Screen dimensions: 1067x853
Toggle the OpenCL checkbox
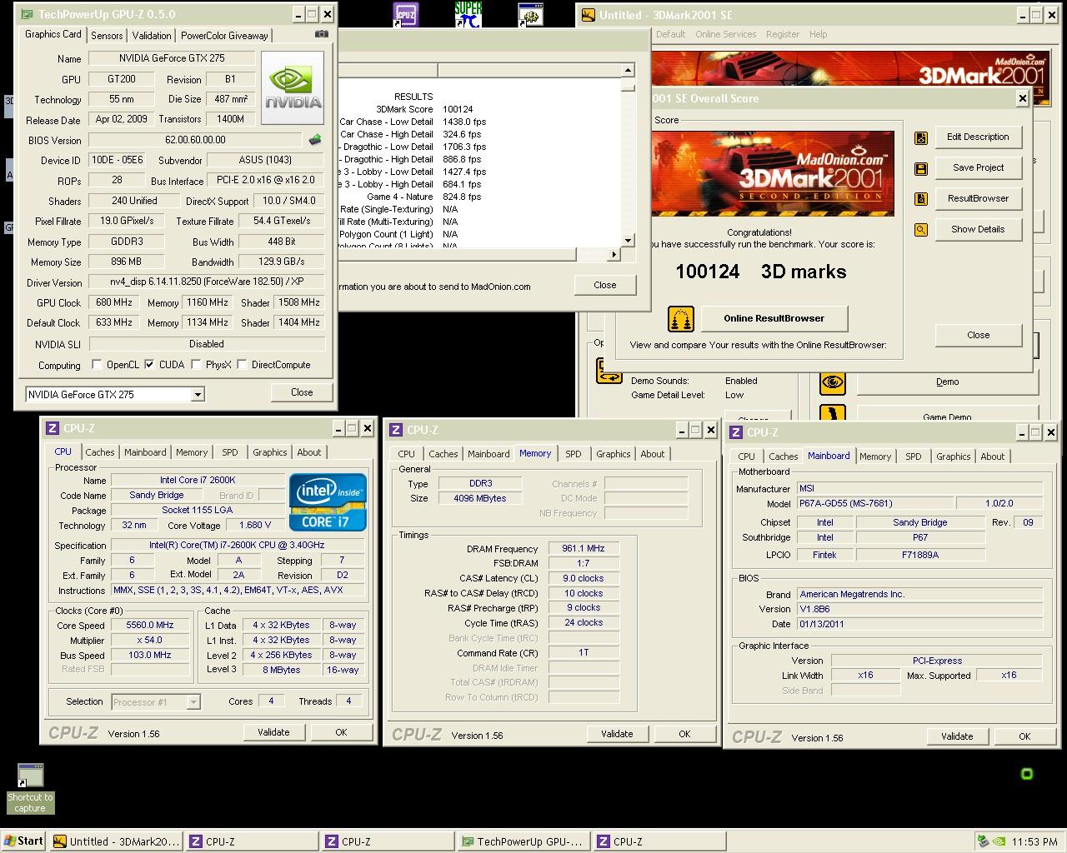point(98,364)
